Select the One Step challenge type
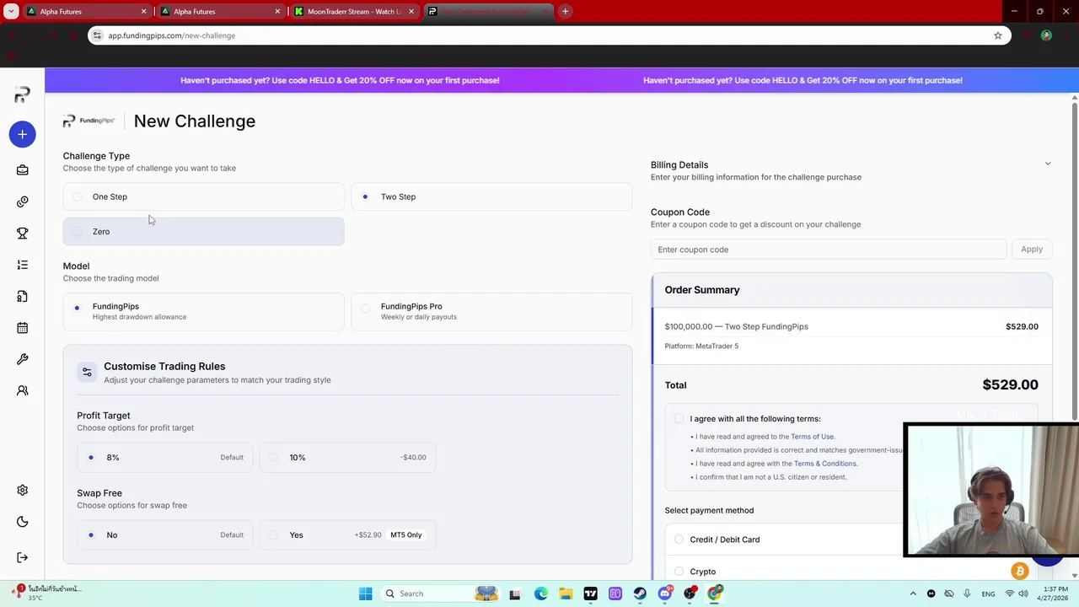This screenshot has height=607, width=1079. tap(203, 196)
